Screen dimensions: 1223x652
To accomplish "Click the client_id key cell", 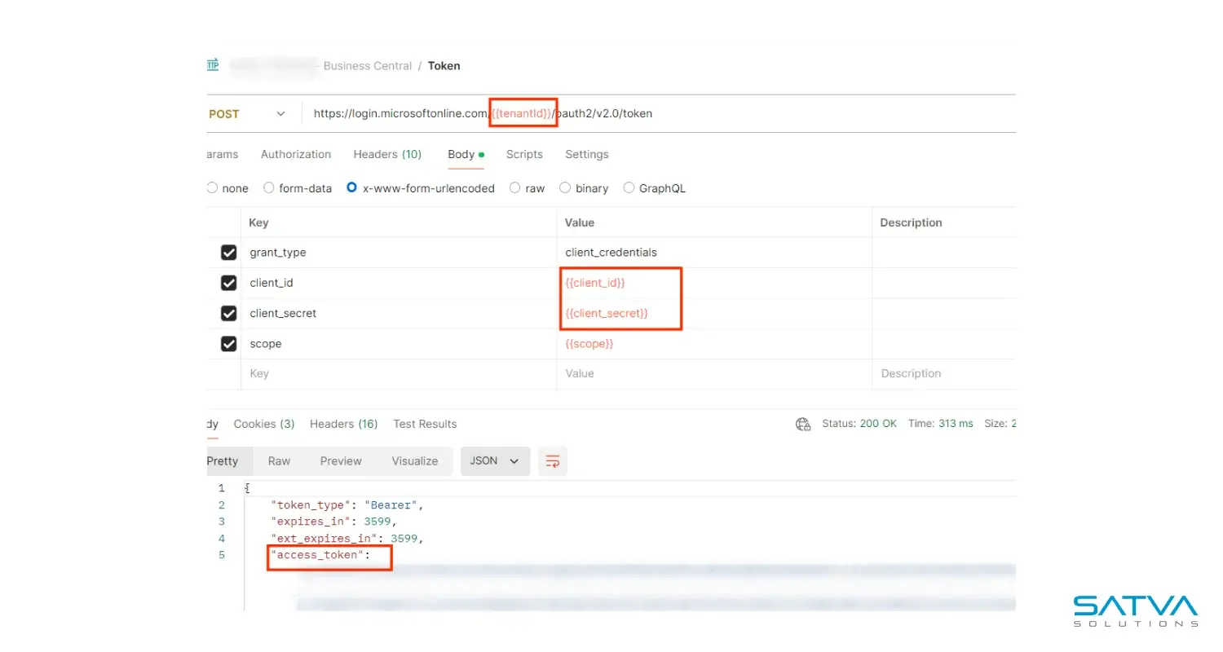I will [399, 283].
